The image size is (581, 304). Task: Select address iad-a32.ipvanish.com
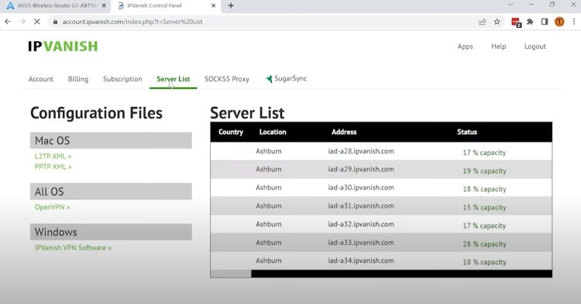click(x=361, y=224)
